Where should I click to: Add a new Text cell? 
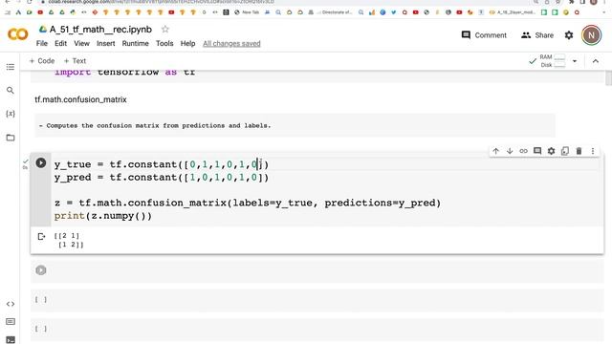(x=75, y=61)
